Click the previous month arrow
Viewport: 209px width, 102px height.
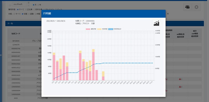10,5
